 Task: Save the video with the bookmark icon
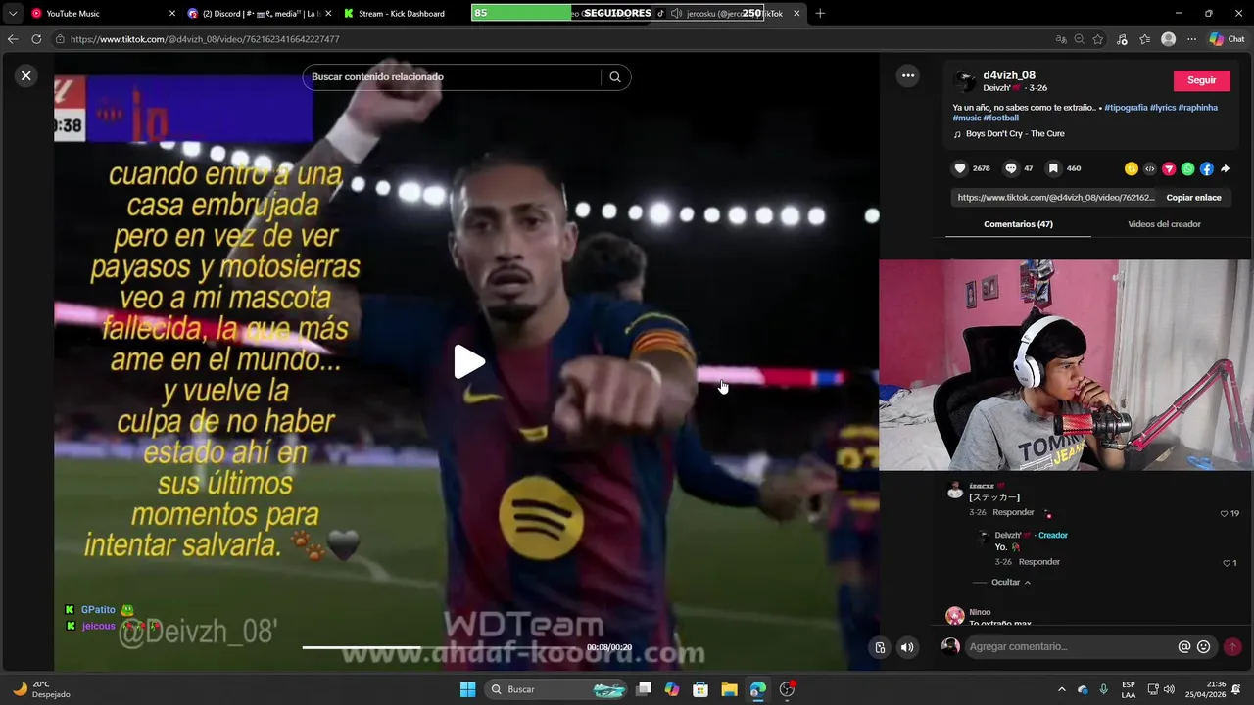point(1053,168)
